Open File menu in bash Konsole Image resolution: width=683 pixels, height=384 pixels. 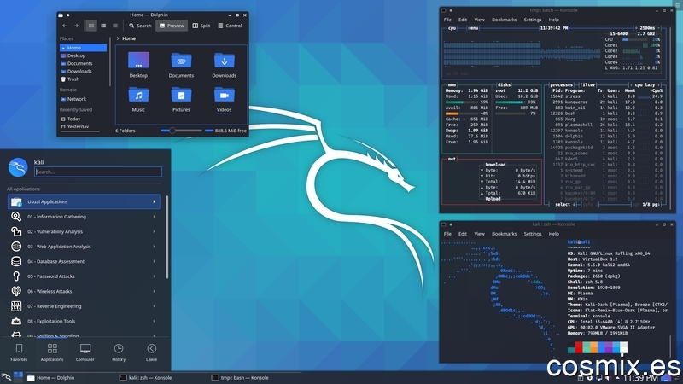pyautogui.click(x=447, y=20)
